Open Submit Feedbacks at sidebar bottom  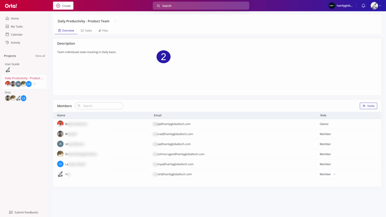(24, 212)
